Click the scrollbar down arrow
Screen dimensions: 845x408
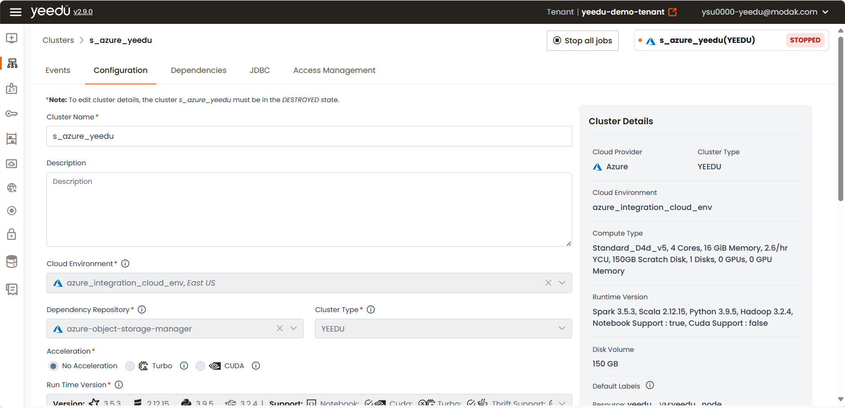841,399
